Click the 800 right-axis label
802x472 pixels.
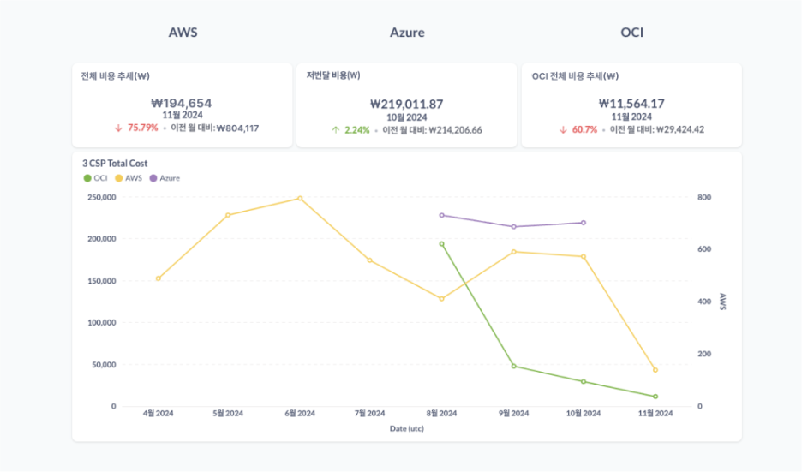coord(704,197)
